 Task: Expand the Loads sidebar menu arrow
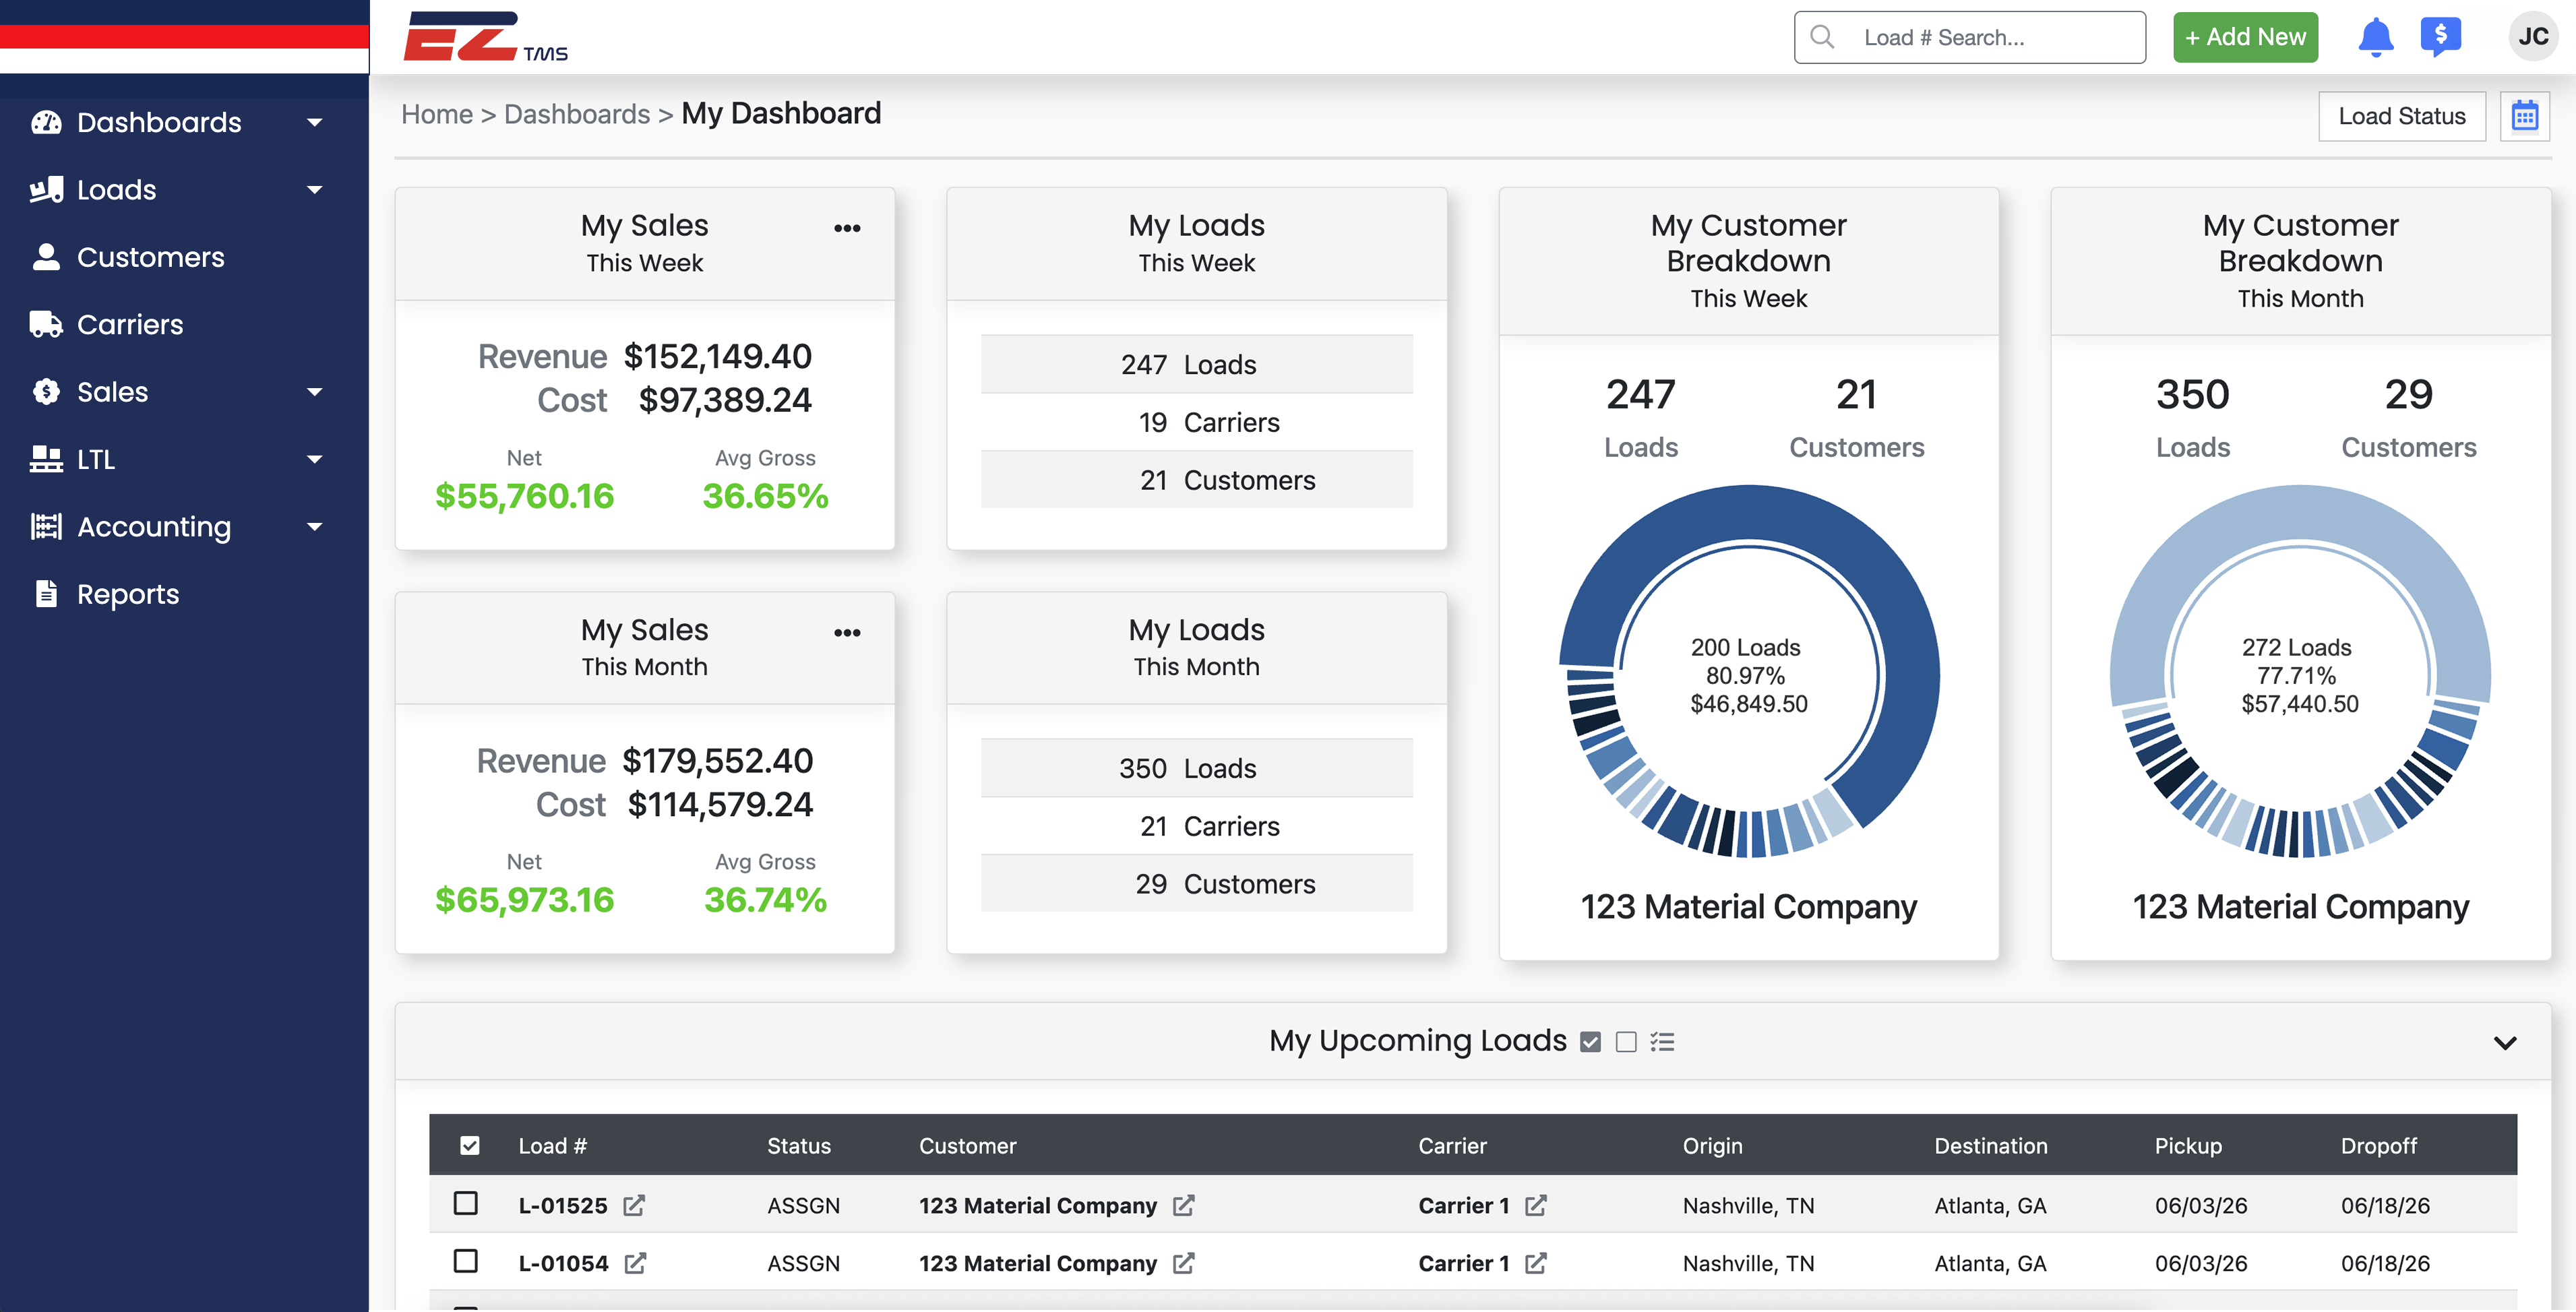(315, 190)
